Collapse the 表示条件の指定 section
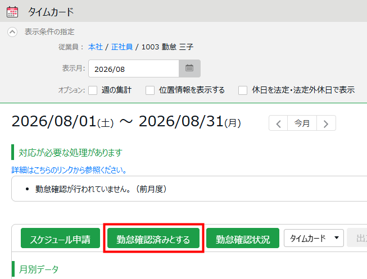The width and height of the screenshot is (367, 279). [x=12, y=32]
